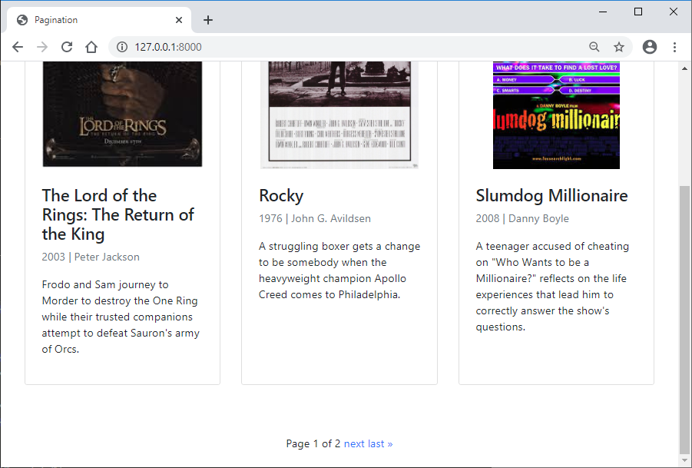
Task: Open the Chrome three-dot menu
Action: [674, 47]
